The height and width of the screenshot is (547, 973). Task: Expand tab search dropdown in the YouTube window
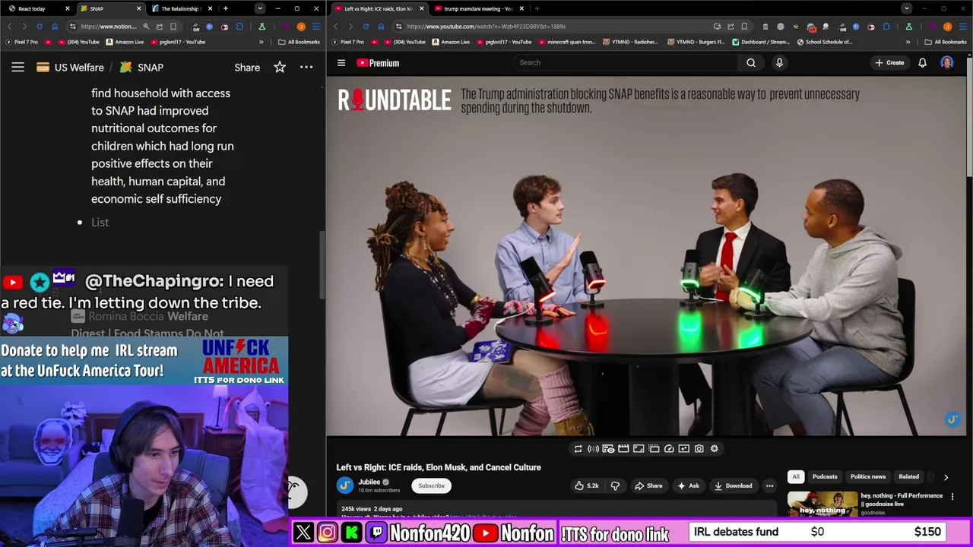pos(906,8)
